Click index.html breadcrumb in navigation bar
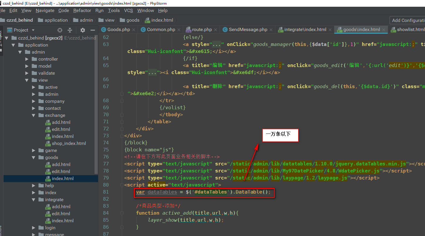The height and width of the screenshot is (236, 425). 162,20
